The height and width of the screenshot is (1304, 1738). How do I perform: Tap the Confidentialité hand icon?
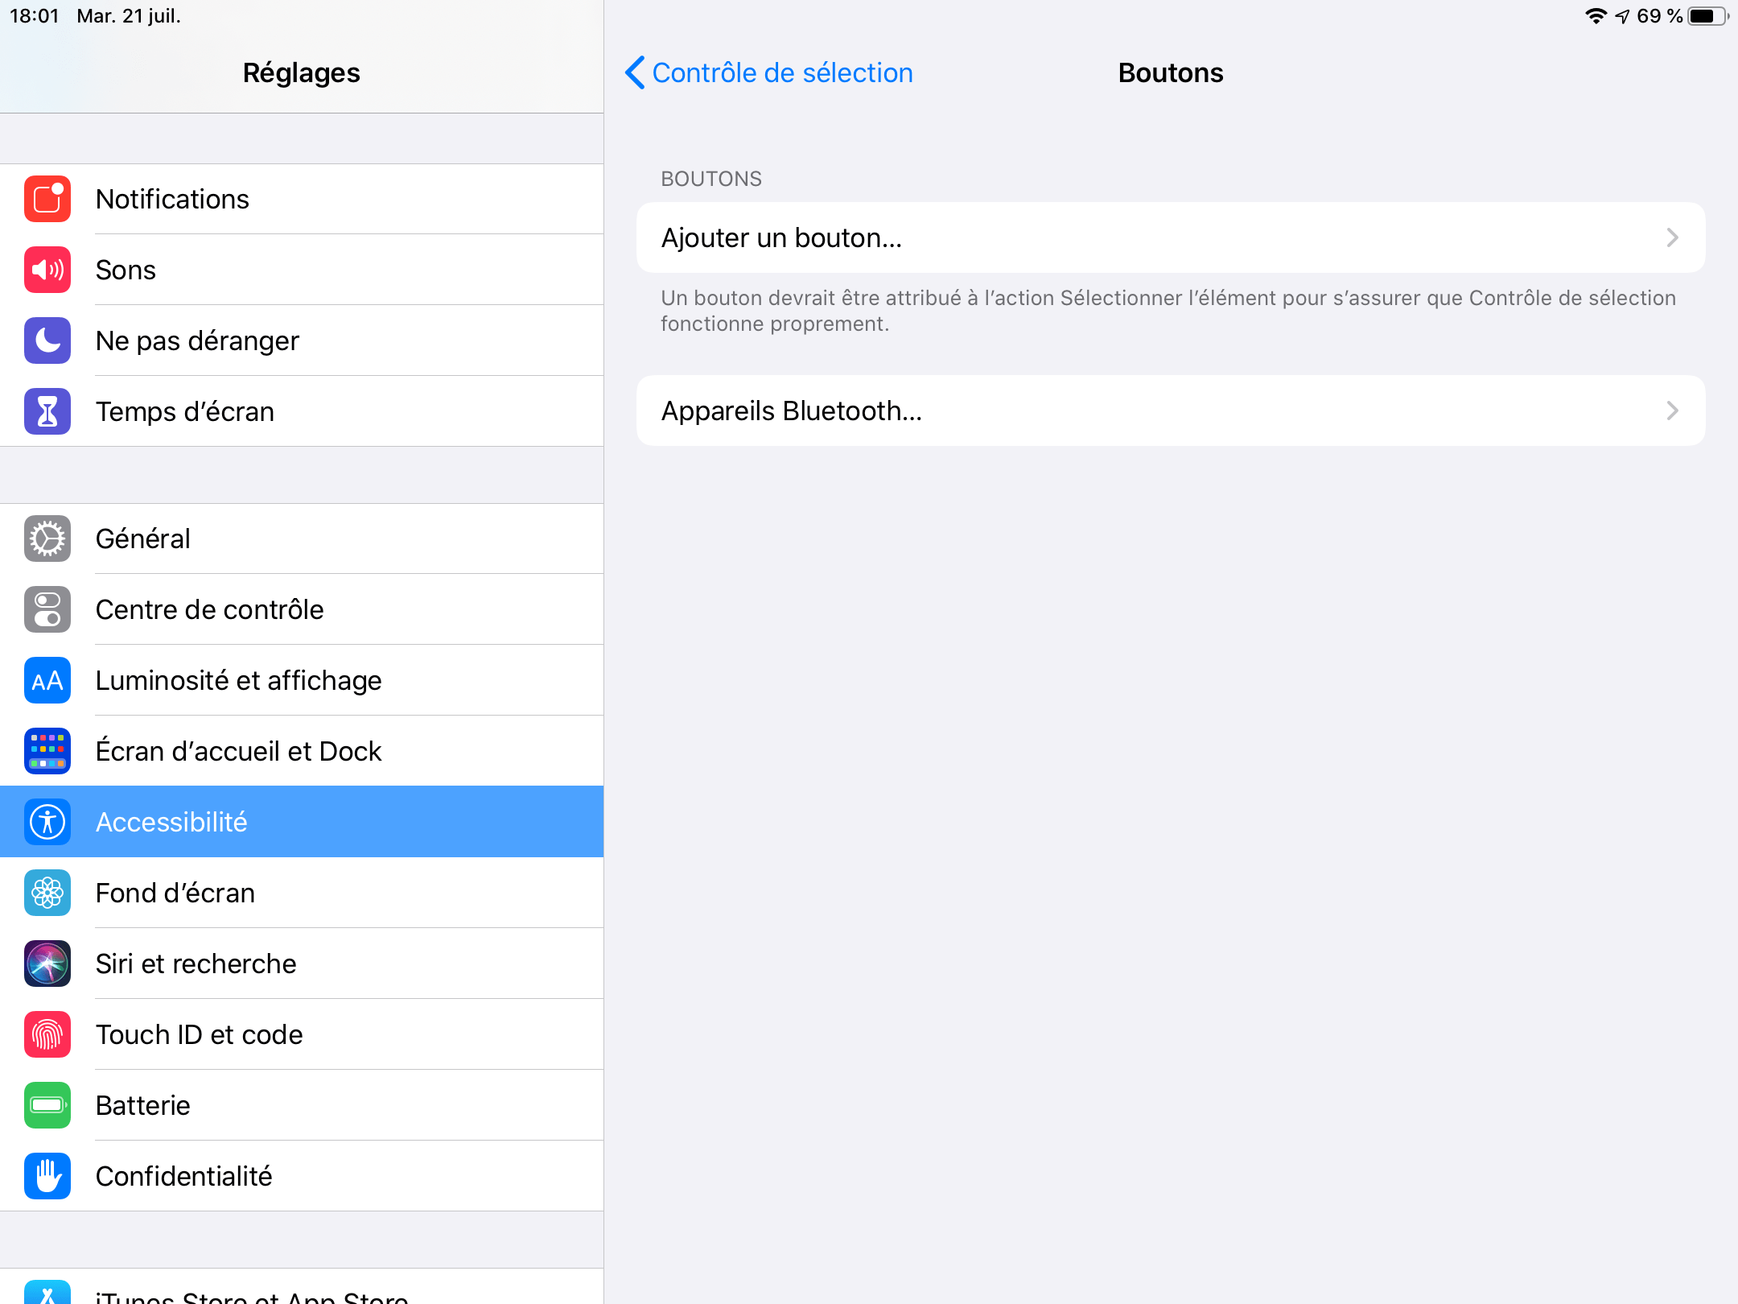[x=47, y=1176]
